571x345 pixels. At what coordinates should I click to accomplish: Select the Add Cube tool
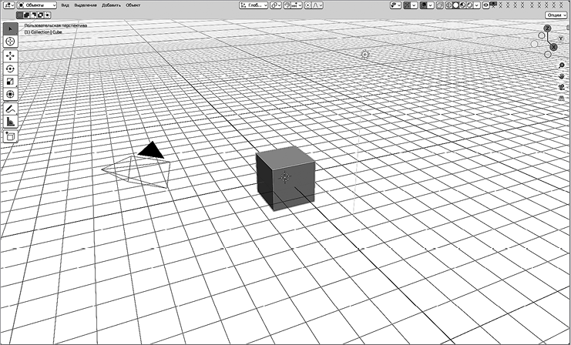pos(11,136)
